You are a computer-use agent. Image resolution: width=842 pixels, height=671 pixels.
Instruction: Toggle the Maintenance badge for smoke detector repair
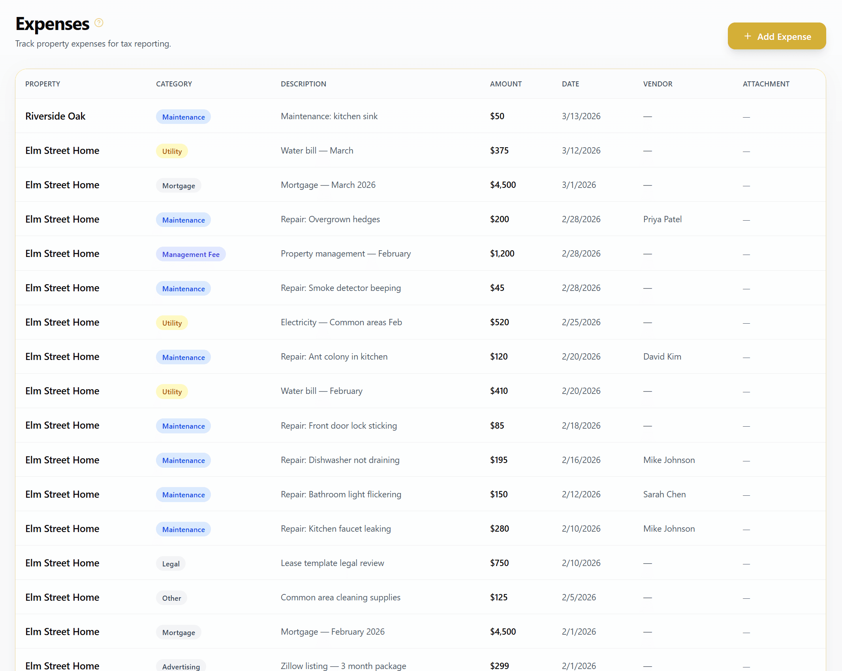tap(183, 288)
